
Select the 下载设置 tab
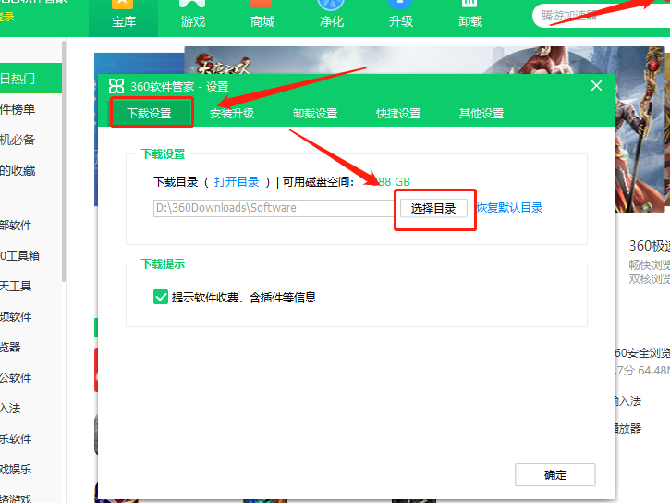click(149, 113)
